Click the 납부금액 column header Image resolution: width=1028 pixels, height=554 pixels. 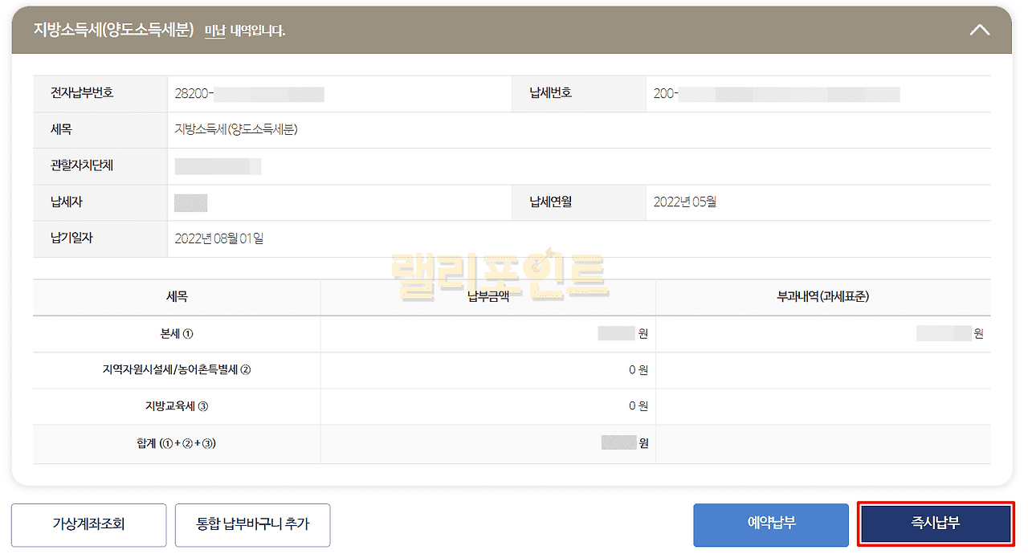tap(487, 297)
